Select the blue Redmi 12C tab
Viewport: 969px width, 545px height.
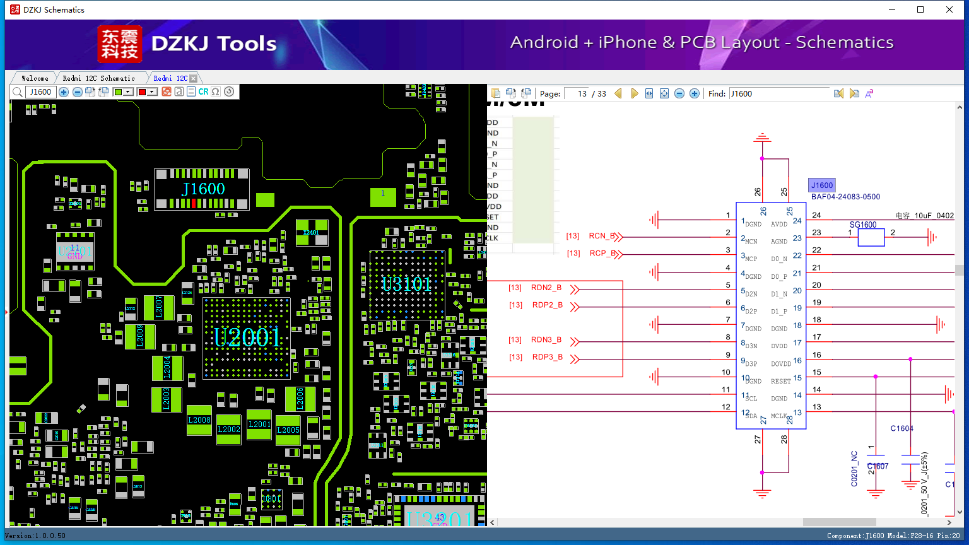coord(170,78)
